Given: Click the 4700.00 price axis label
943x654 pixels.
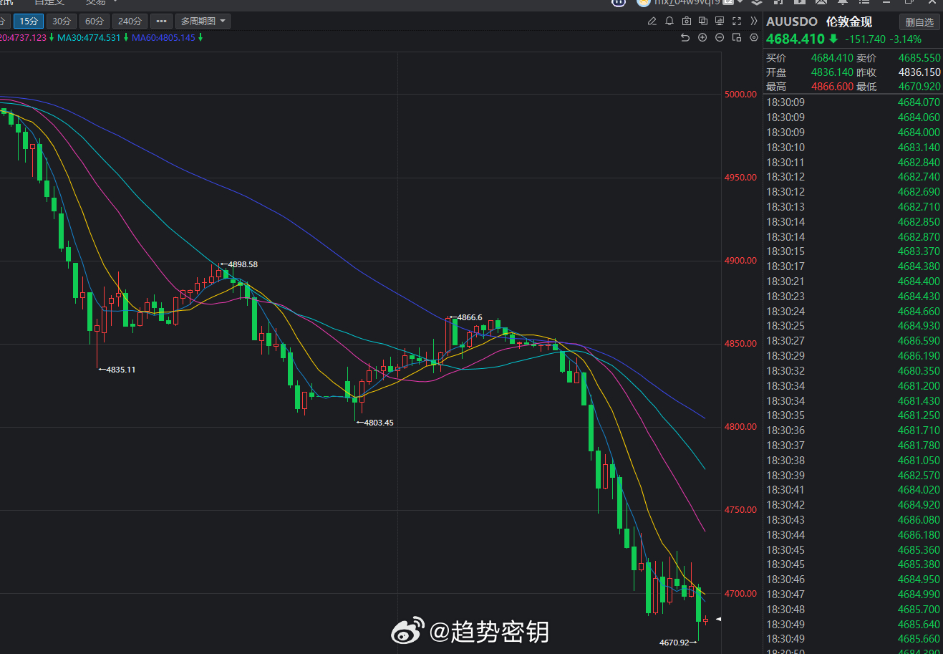Looking at the screenshot, I should point(740,593).
